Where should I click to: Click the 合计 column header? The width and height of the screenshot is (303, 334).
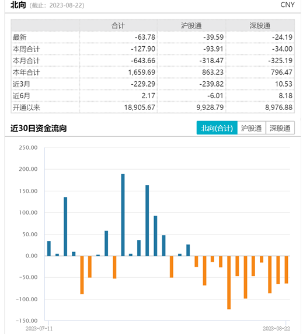coord(118,26)
